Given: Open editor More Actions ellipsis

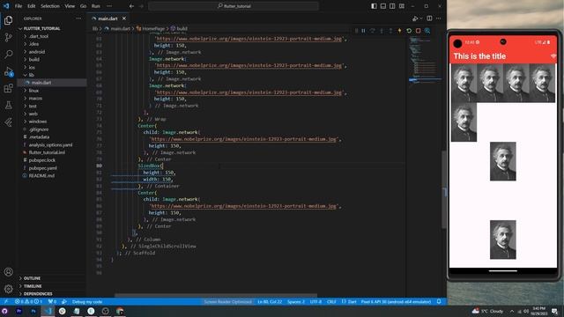Looking at the screenshot, I should 439,18.
